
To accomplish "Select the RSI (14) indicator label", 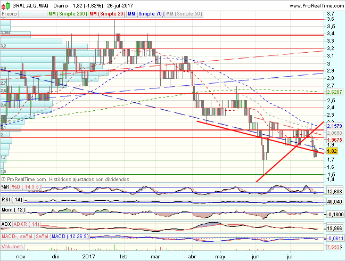I will 12,199.
